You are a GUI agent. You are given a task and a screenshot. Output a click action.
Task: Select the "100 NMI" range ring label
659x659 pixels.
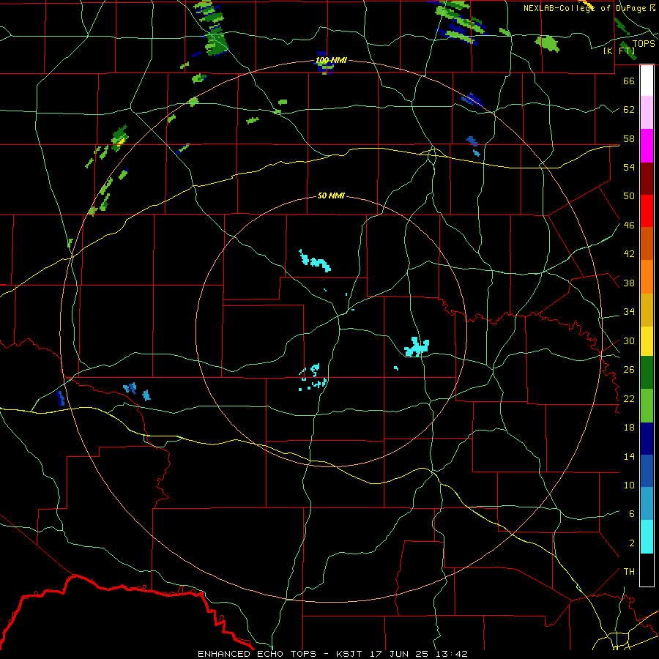[x=331, y=61]
